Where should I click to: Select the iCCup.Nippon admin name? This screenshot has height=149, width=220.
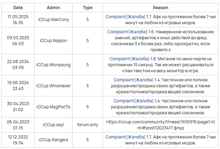[53, 40]
